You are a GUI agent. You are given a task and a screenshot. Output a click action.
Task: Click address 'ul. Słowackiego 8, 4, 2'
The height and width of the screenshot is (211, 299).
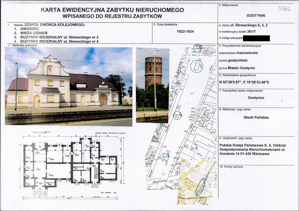coord(249,25)
